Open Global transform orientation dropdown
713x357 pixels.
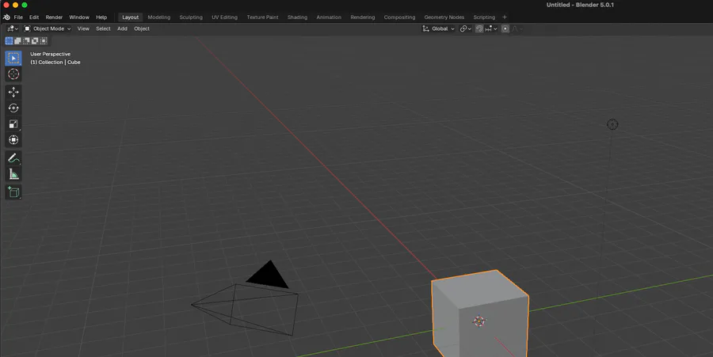point(438,28)
